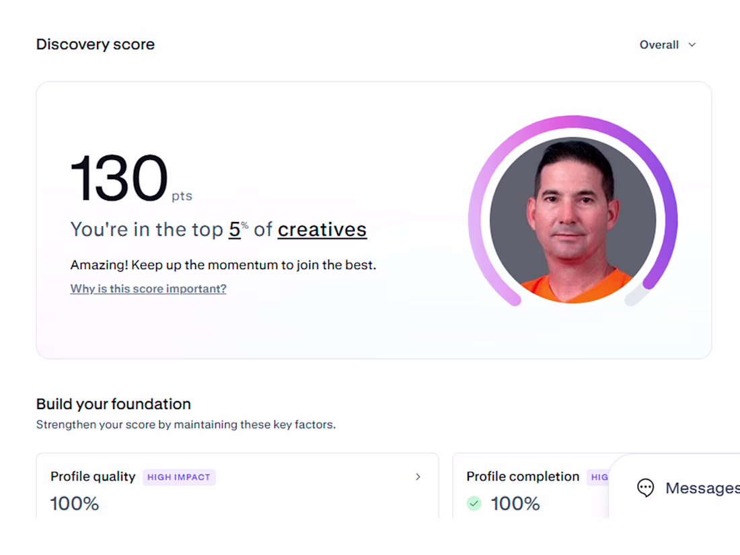Click 'Amazing! Keep up the momentum' text

coord(223,265)
